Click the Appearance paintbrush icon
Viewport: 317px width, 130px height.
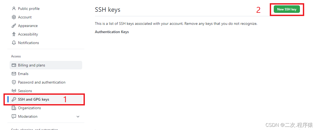[x=14, y=26]
